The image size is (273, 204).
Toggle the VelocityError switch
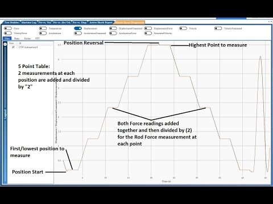click(x=8, y=33)
